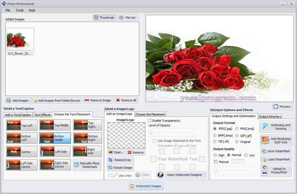Select the 013_flower thumbnail image

click(20, 39)
